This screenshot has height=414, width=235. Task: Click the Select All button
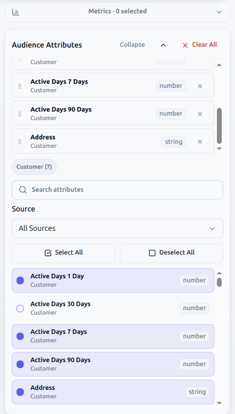(64, 253)
